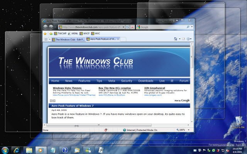The image size is (247, 154).
Task: Close the Aero Peek Feature tab
Action: pos(118,39)
